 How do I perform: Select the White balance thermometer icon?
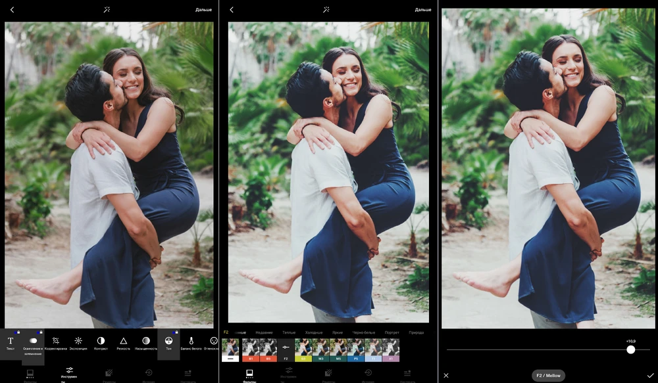(x=191, y=342)
